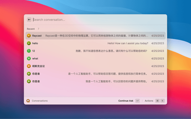Screen dimensions: 191x119
Task: Click the Conversations extension icon in footer
Action: coord(28,101)
